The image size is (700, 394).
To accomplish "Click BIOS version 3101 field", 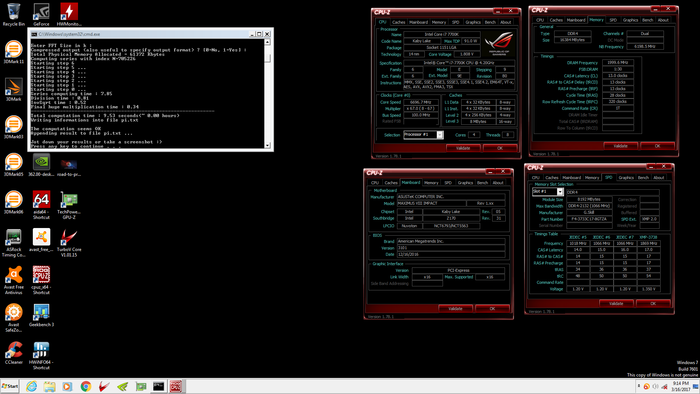I will click(x=451, y=248).
